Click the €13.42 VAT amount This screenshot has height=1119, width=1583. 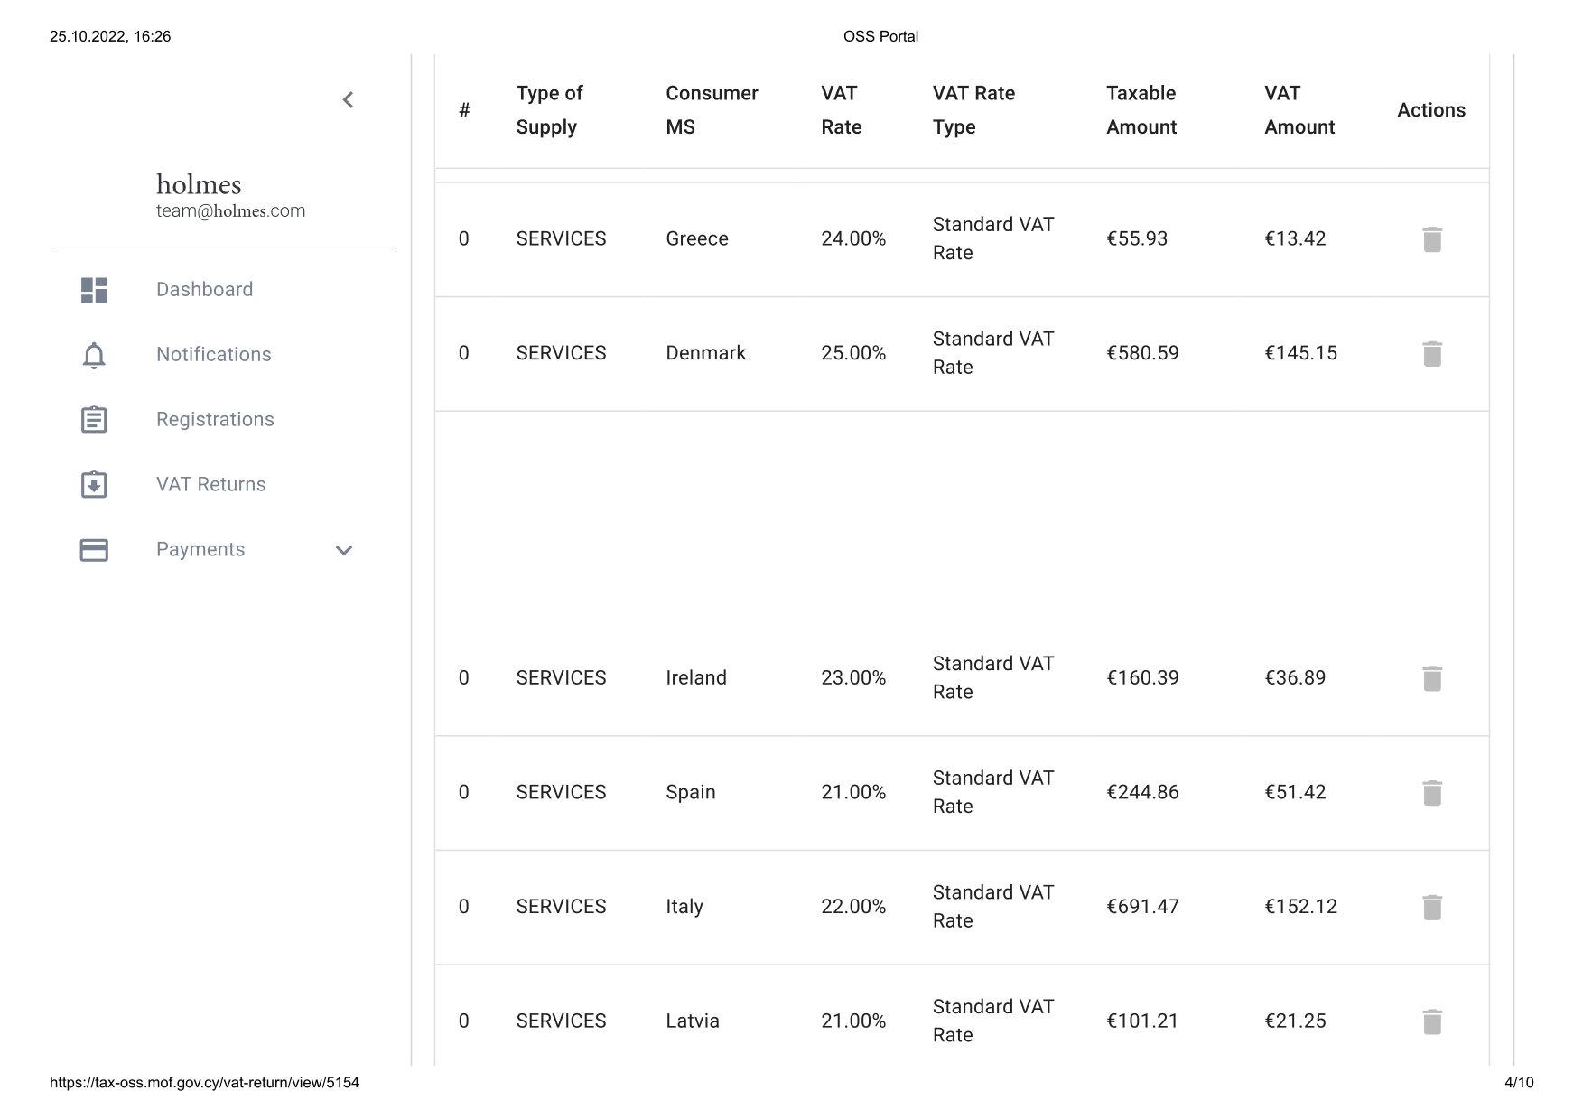point(1295,238)
